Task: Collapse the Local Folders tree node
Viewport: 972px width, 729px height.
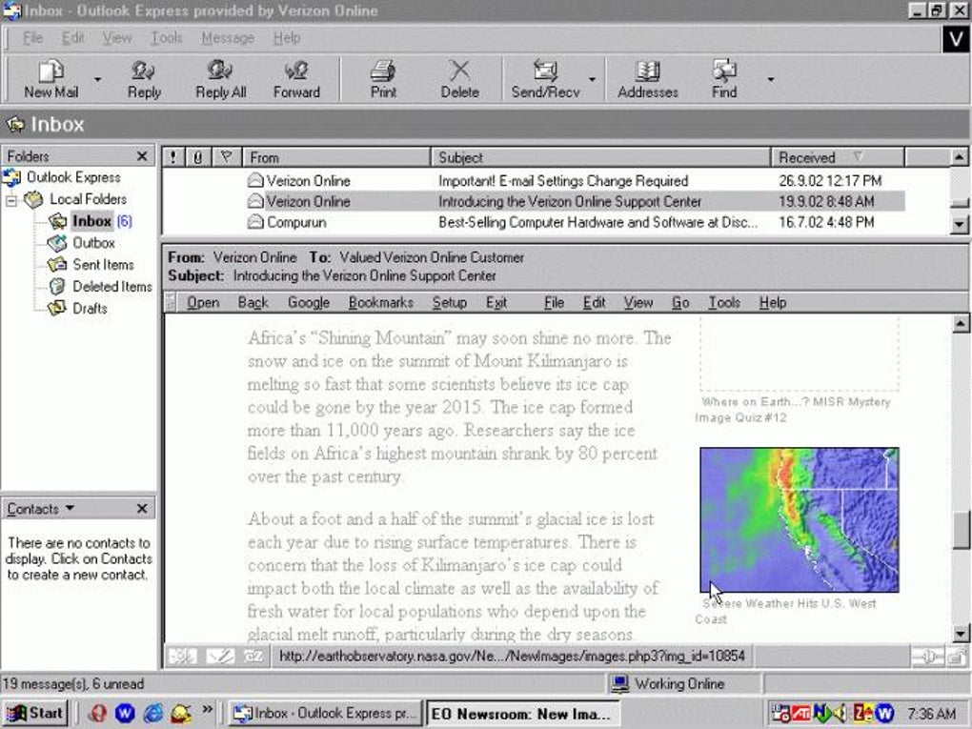Action: [x=11, y=200]
